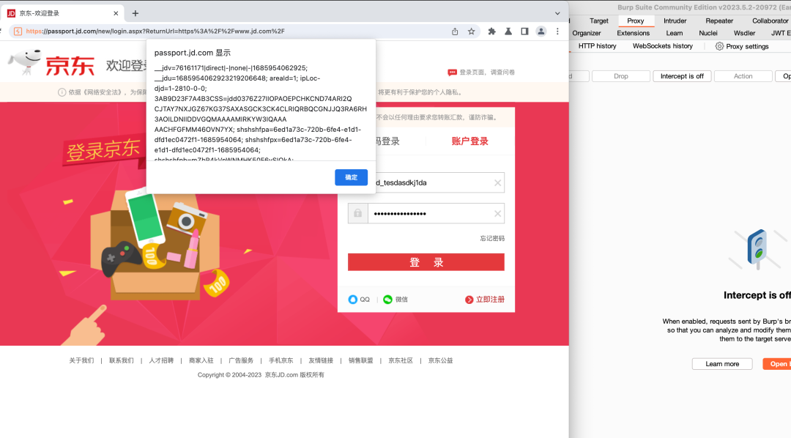
Task: Select the Repeater tab in Burp Suite
Action: pyautogui.click(x=719, y=21)
